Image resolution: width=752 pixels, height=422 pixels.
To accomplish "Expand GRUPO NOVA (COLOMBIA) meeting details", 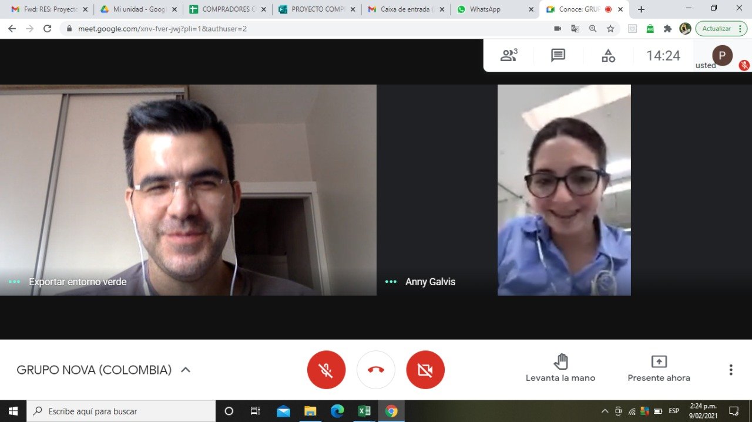I will coord(186,370).
